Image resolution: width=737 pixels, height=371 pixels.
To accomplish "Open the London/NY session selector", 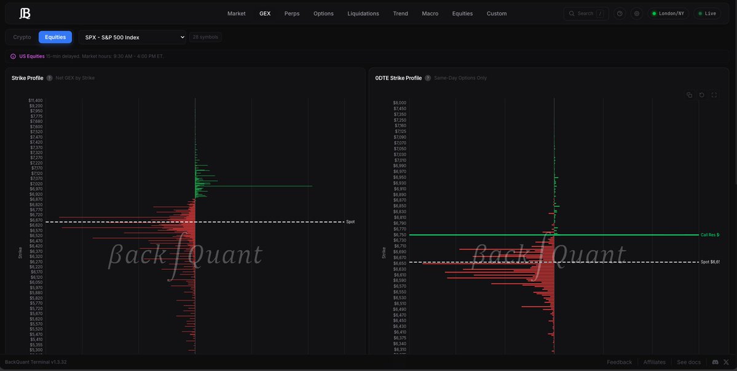I will click(x=668, y=13).
